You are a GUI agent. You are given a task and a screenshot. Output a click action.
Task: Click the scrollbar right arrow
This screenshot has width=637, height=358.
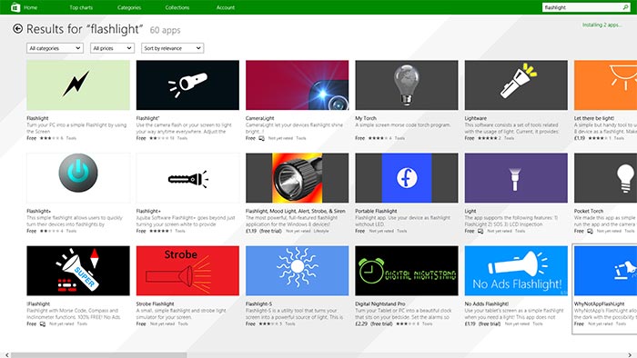[x=630, y=355]
